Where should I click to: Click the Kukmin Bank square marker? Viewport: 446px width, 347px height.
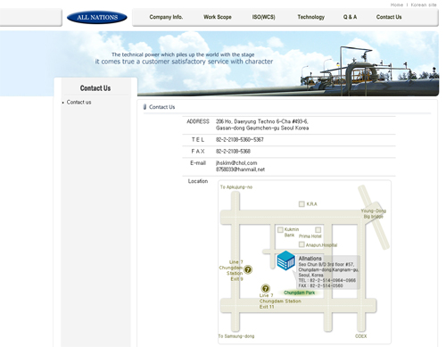click(x=280, y=230)
